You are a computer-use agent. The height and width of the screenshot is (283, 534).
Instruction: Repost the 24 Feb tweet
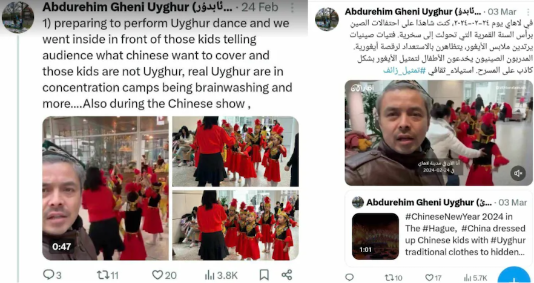point(107,275)
